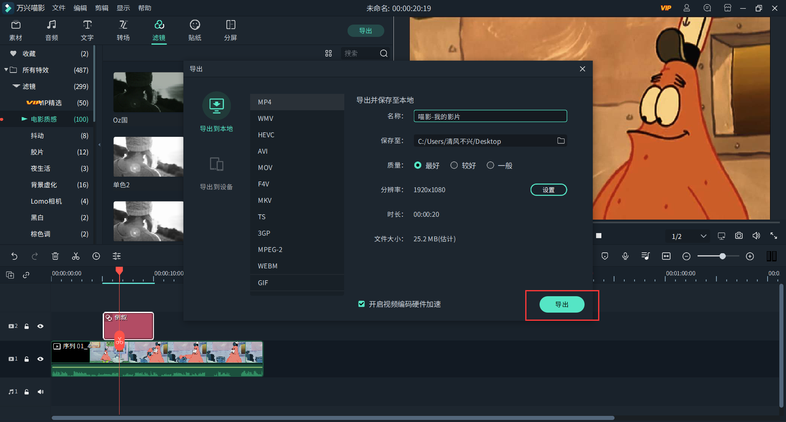Open the folder browse icon next to 保存至
Screen dimensions: 786x422
coord(561,141)
